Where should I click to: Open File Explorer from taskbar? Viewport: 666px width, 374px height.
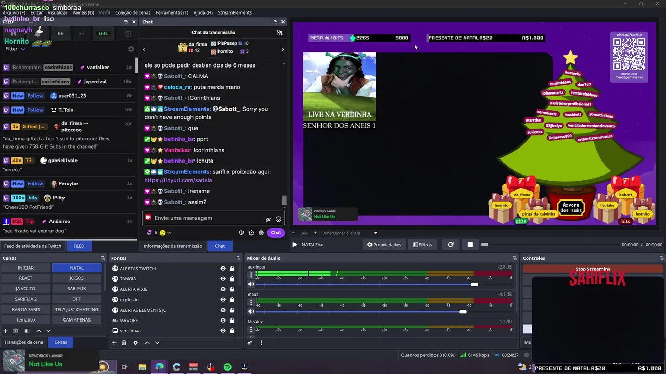coord(142,367)
